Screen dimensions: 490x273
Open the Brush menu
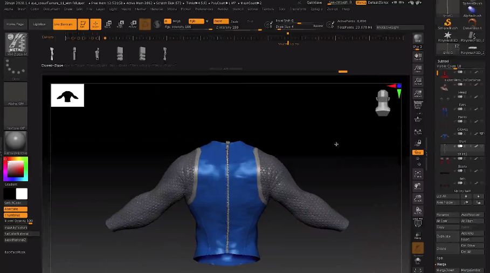tap(22, 9)
